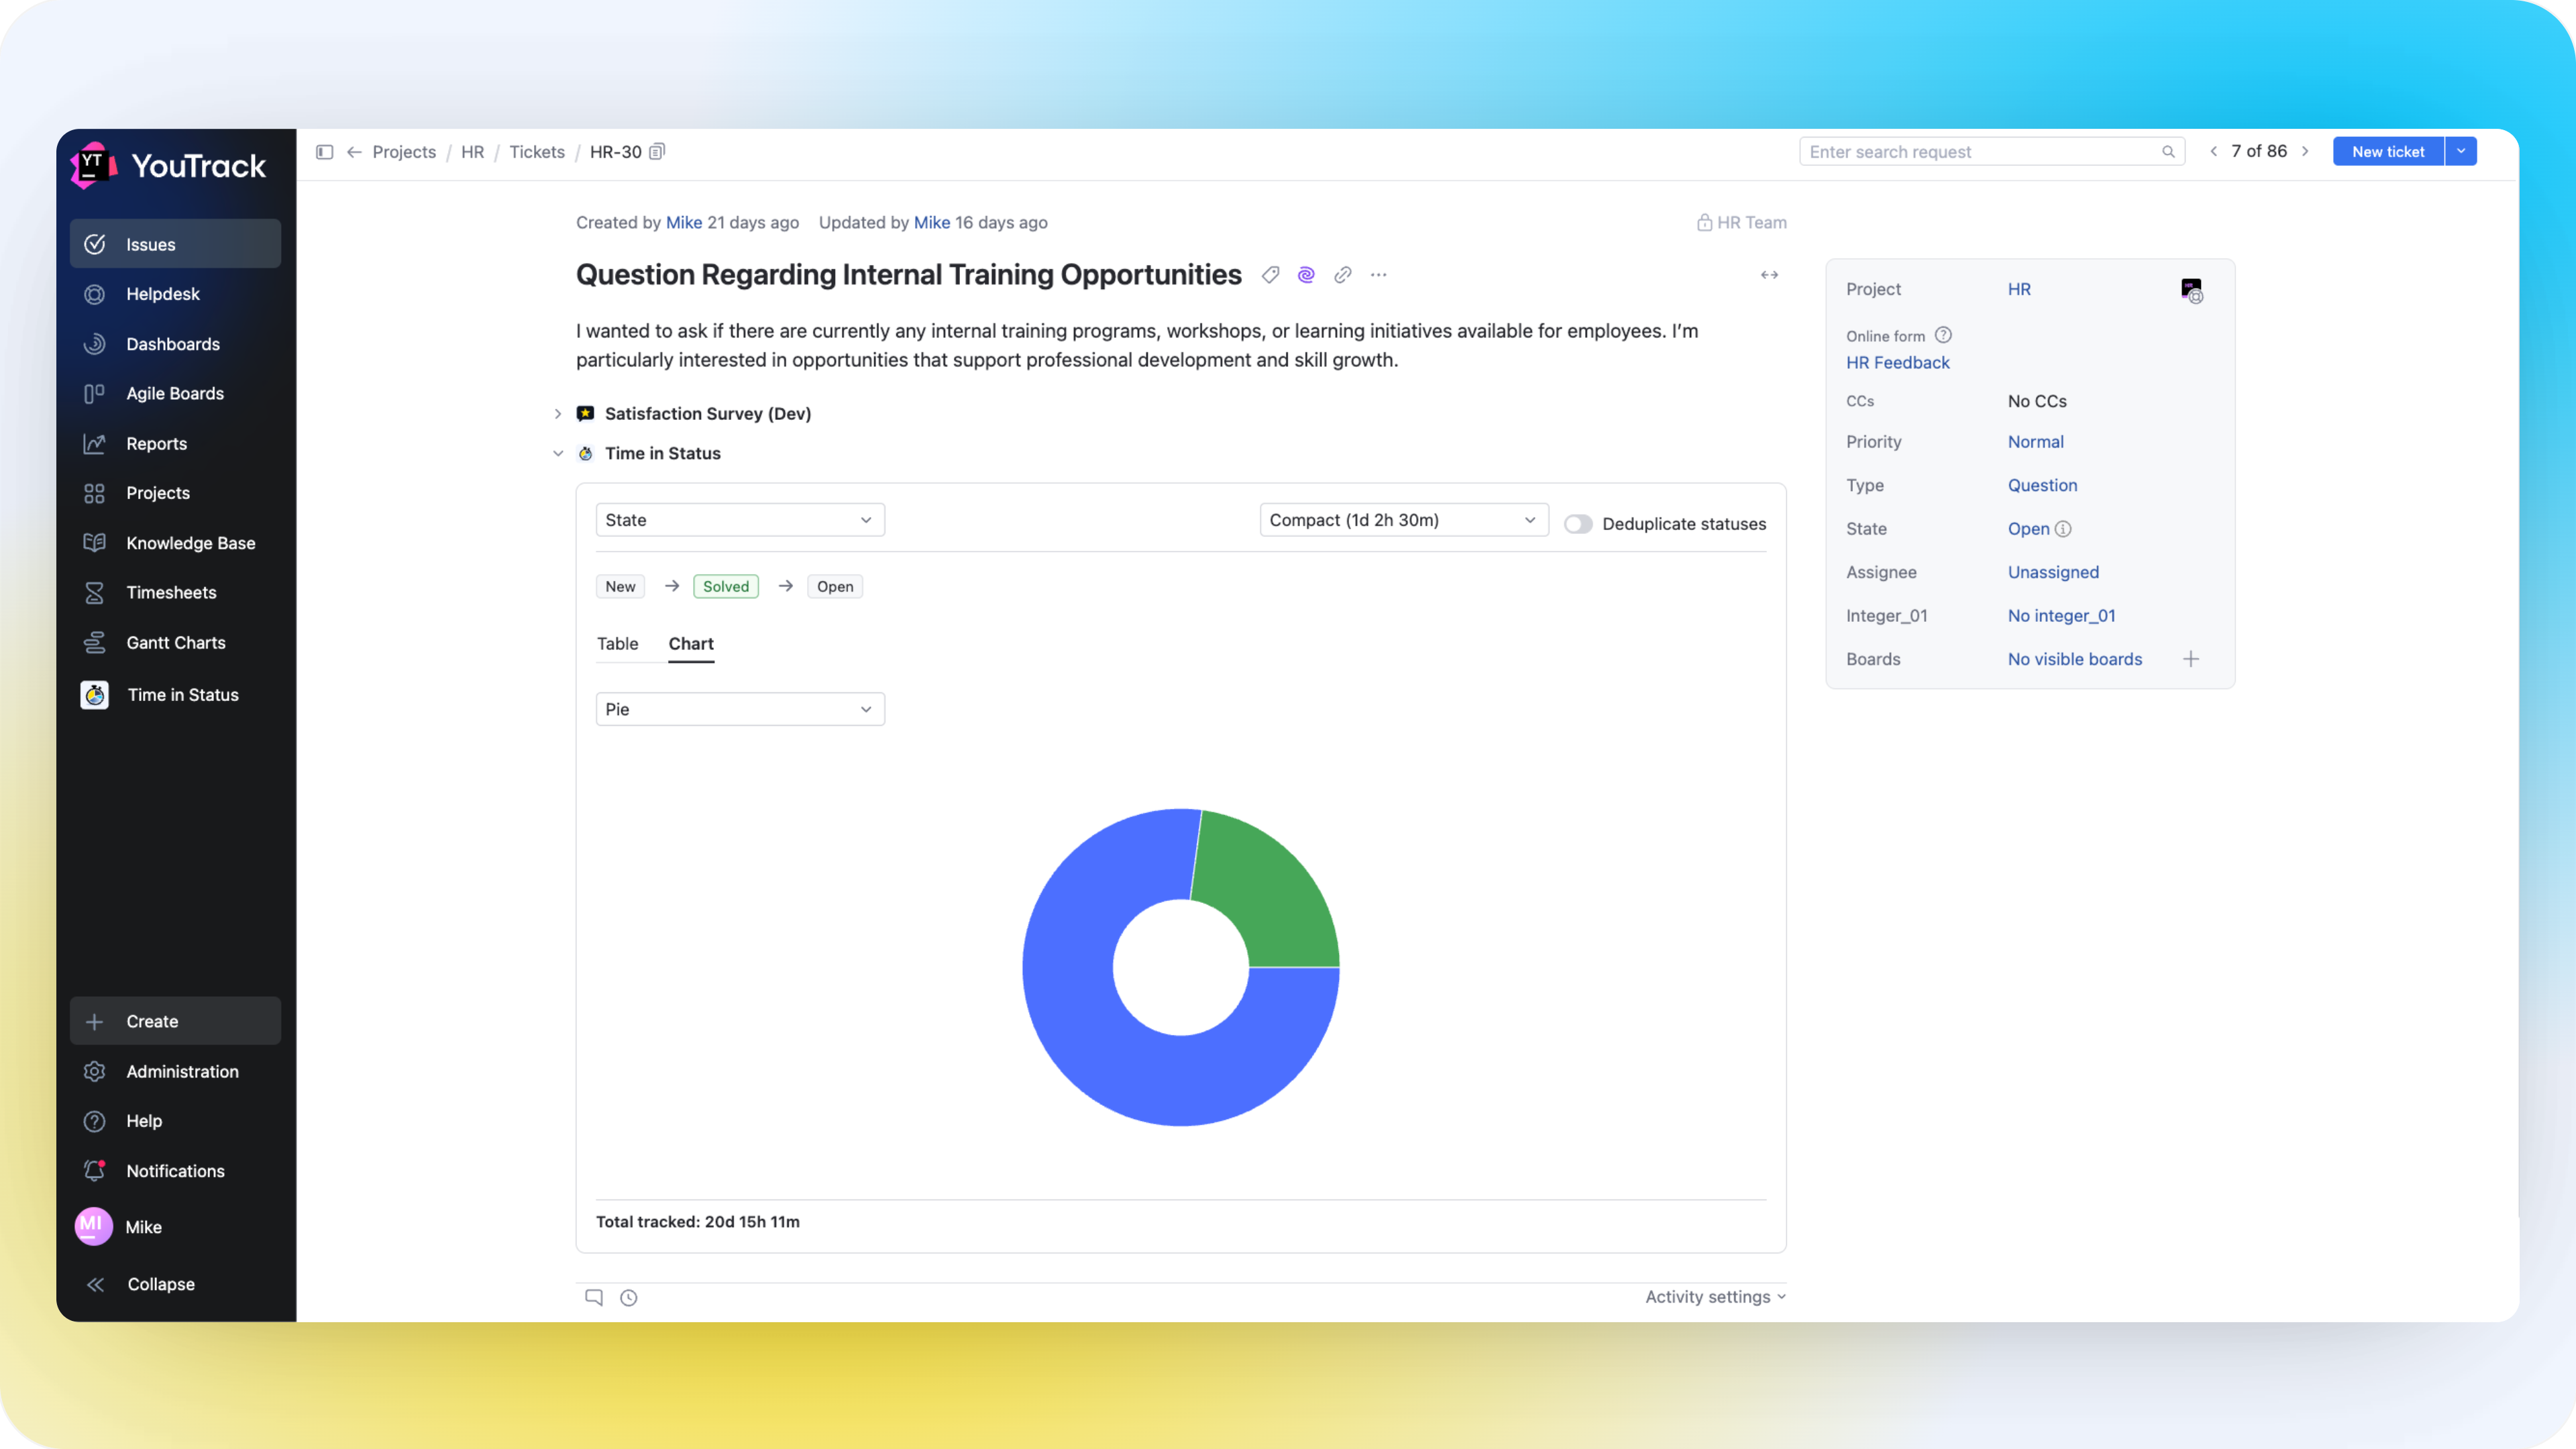Screen dimensions: 2576x1449
Task: Click the expand-width arrows icon
Action: 1769,275
